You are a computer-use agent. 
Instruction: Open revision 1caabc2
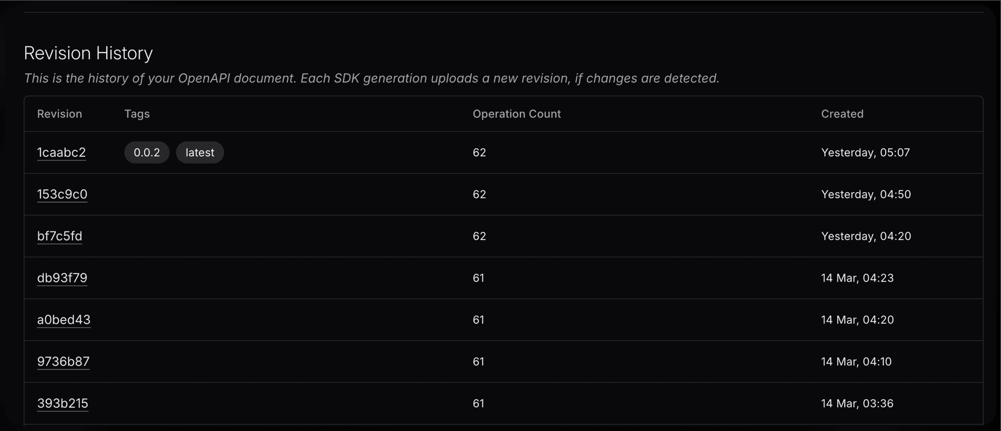(61, 152)
